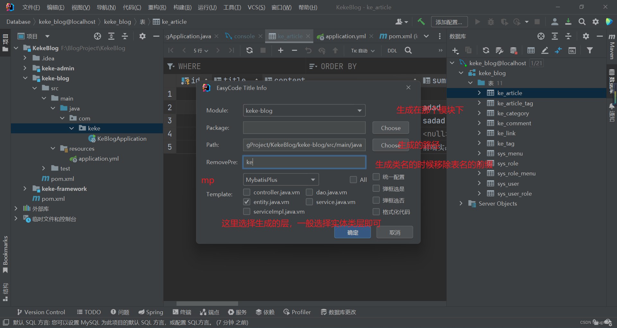Hide the Database panel with minus icon
617x328 pixels.
click(x=600, y=36)
